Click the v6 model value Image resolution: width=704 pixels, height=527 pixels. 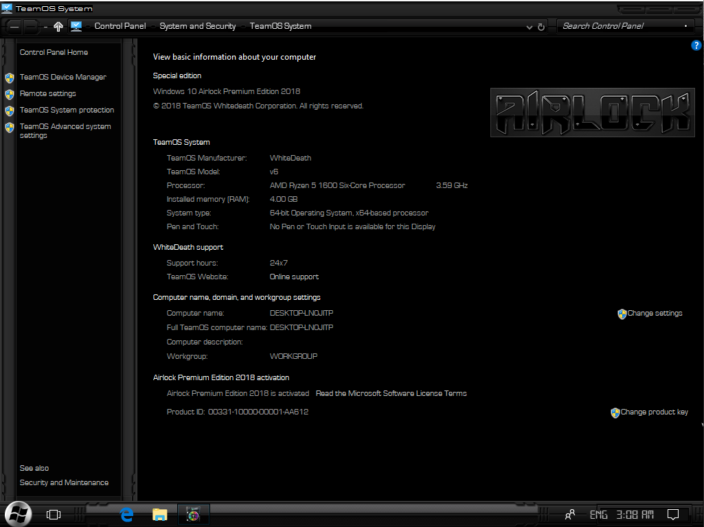click(x=274, y=172)
